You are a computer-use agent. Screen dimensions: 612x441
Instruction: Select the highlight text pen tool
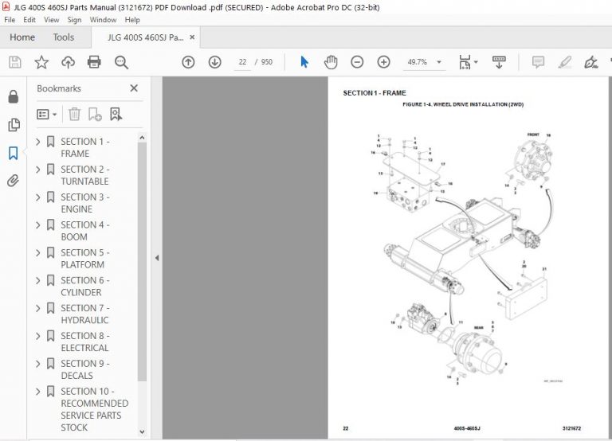point(565,62)
